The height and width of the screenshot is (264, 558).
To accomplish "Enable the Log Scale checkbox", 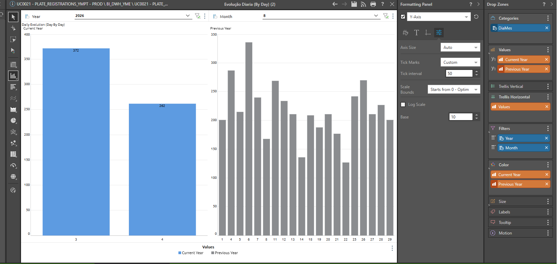I will click(x=403, y=105).
